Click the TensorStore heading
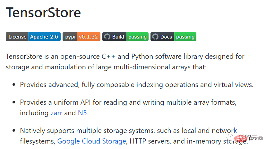This screenshot has height=149, width=266. click(43, 13)
